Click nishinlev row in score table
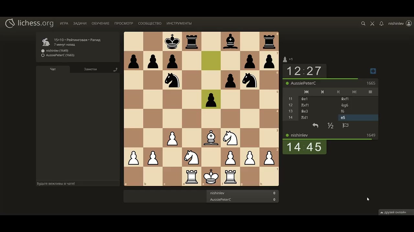414x232 pixels. tap(243, 193)
